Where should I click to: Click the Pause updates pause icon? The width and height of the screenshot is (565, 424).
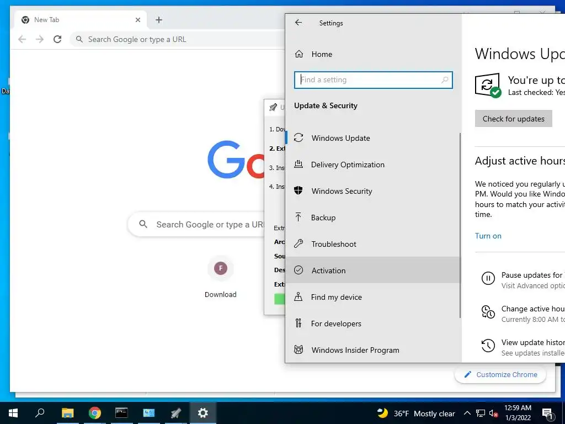[x=488, y=278]
